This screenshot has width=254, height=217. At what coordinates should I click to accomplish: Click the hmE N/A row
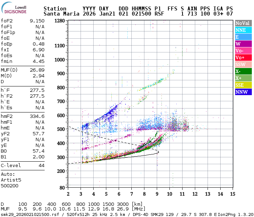[x=22, y=128]
